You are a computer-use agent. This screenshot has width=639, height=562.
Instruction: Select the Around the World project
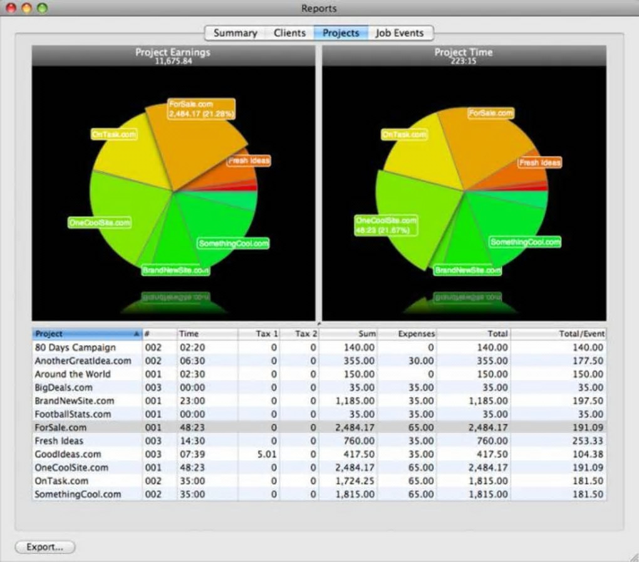(319, 374)
